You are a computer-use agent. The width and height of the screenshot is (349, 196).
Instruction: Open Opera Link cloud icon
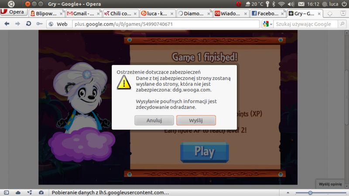[x=18, y=193]
